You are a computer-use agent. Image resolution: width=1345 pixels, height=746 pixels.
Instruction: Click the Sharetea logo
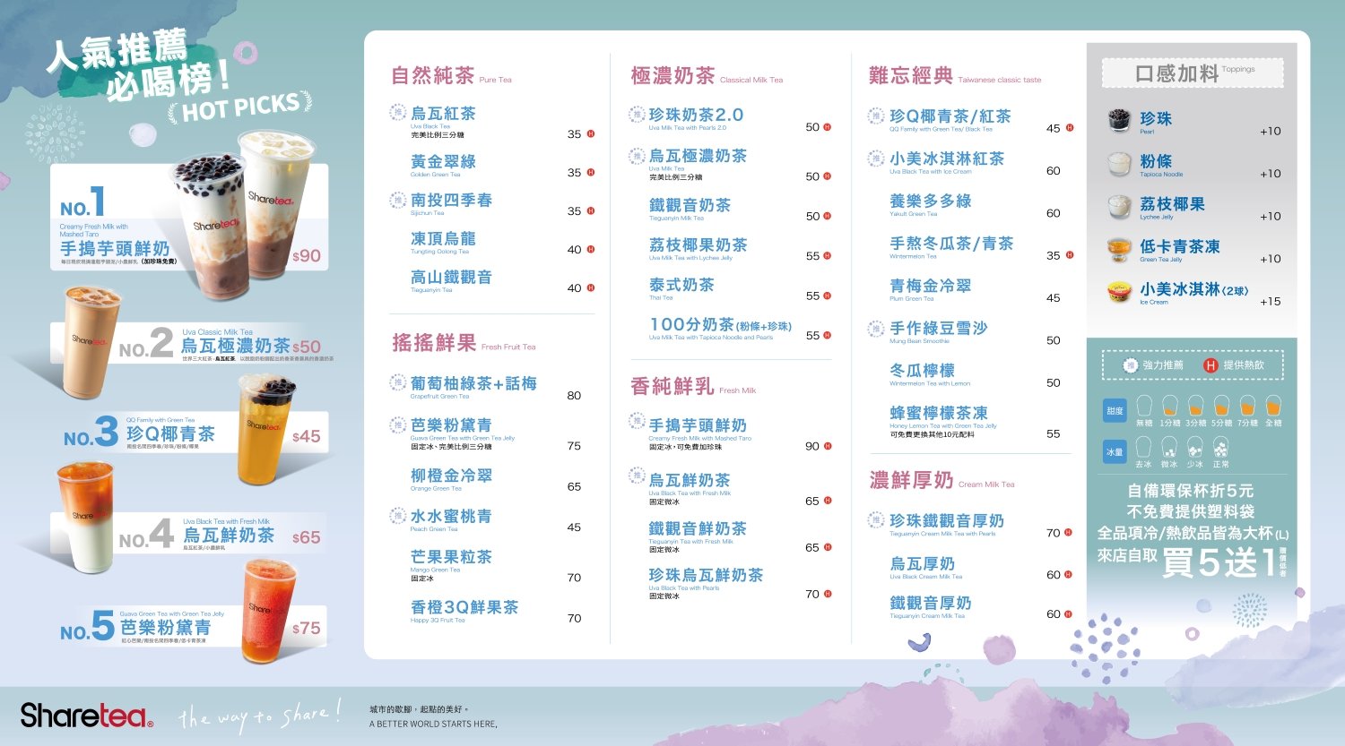[x=86, y=715]
